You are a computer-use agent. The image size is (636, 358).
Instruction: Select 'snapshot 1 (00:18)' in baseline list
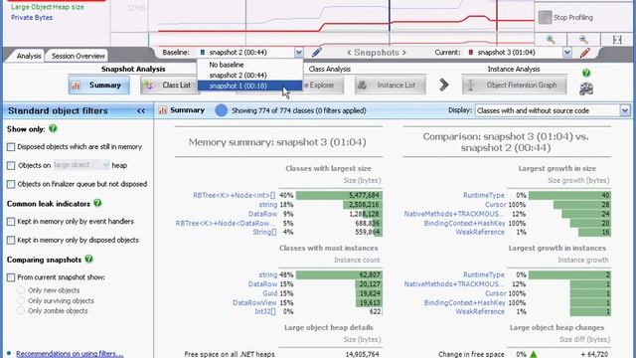click(x=249, y=86)
